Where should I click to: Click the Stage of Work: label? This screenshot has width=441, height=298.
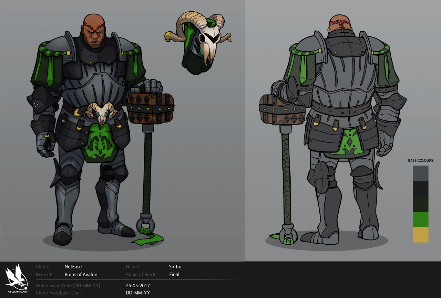coord(141,275)
